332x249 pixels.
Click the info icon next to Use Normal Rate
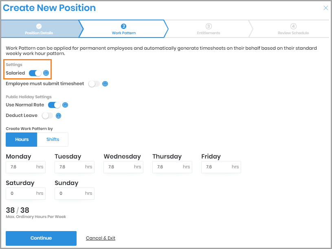[65, 105]
